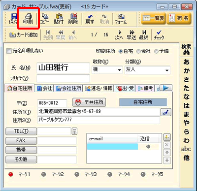Enable 宛名印刷しない checkbox
Viewport: 197px width, 191px height.
tap(8, 51)
